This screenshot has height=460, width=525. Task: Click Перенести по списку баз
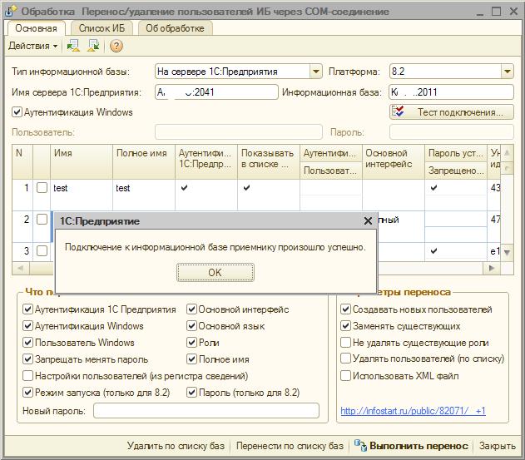point(290,446)
